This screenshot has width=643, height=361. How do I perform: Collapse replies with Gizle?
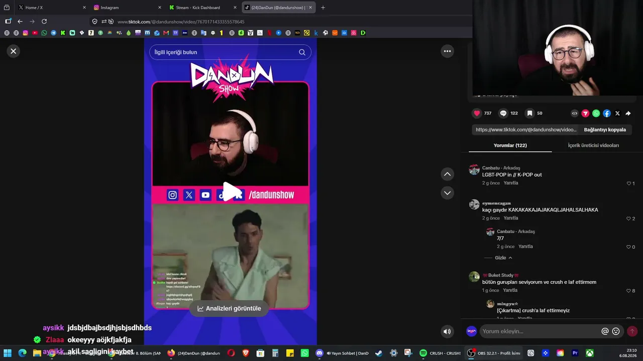[503, 258]
